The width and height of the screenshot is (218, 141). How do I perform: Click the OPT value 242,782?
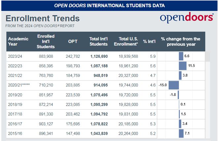click(73, 56)
